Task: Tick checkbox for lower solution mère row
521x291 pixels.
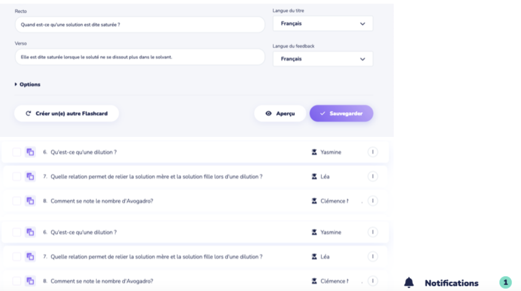Action: pyautogui.click(x=17, y=257)
